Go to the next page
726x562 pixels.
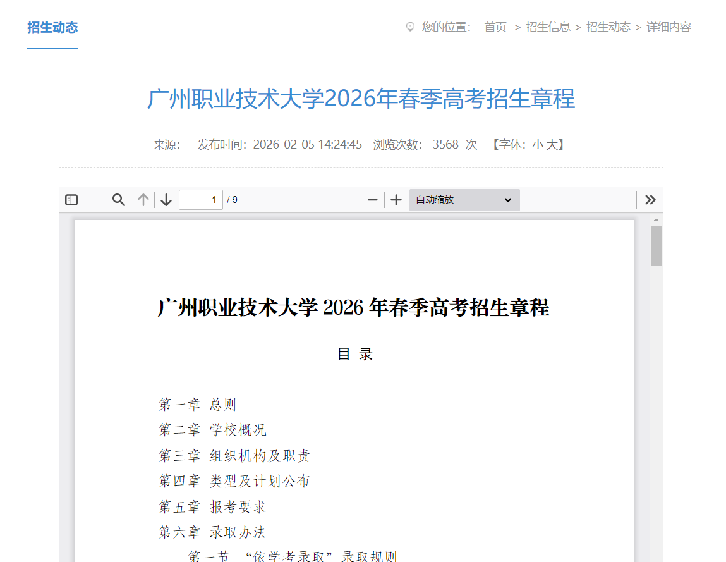tap(165, 199)
